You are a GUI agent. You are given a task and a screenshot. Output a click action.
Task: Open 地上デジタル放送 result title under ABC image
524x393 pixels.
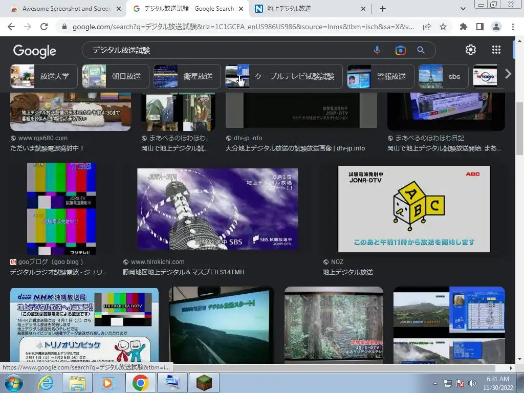point(348,272)
